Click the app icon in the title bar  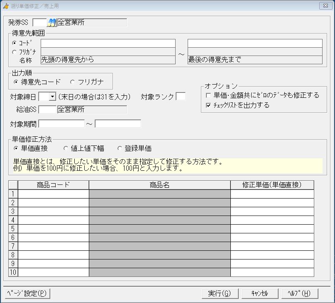6,5
